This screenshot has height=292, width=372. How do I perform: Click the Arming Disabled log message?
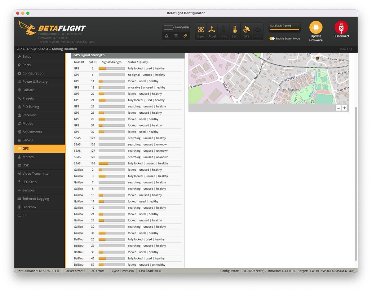click(x=64, y=49)
